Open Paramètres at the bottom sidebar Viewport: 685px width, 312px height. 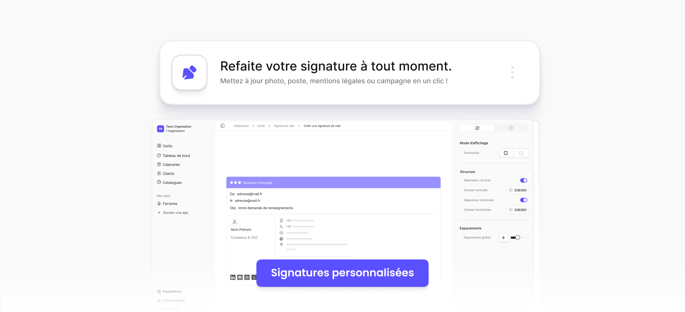(x=172, y=291)
